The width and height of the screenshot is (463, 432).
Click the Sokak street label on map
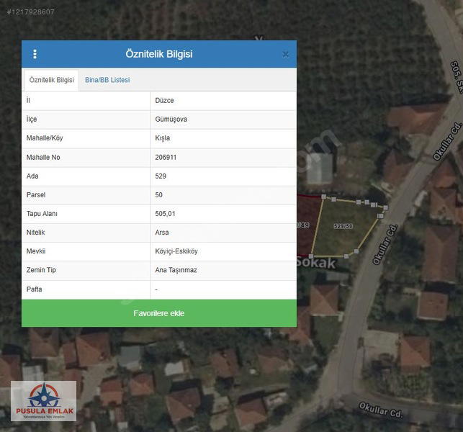click(x=316, y=263)
